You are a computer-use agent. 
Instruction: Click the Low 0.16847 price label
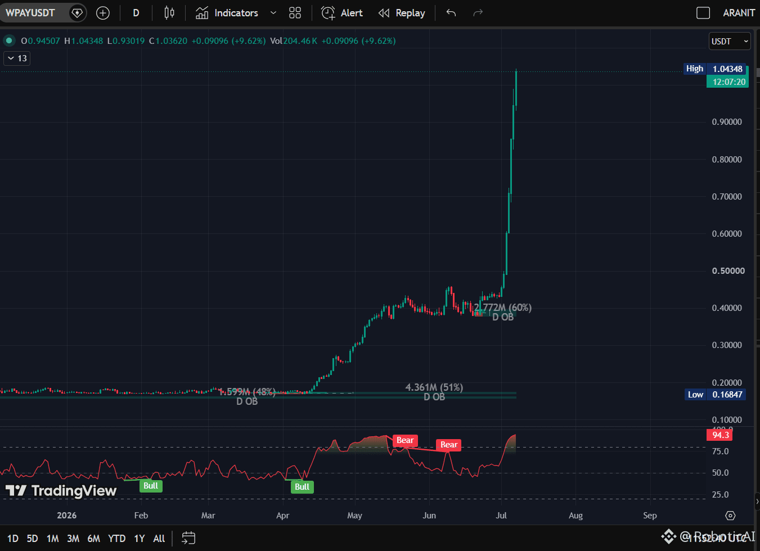[x=715, y=394]
